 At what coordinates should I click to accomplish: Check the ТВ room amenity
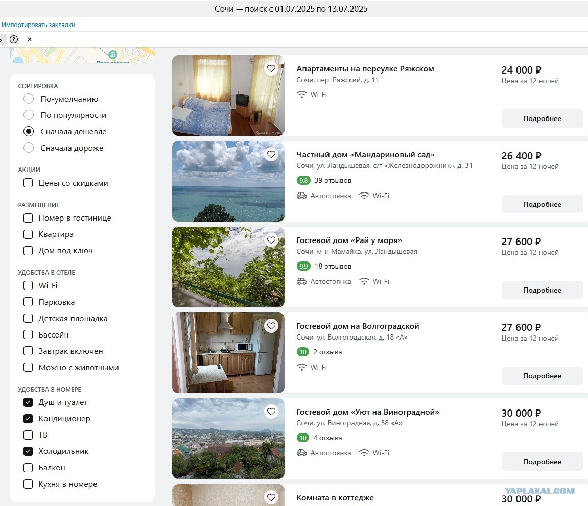click(28, 435)
